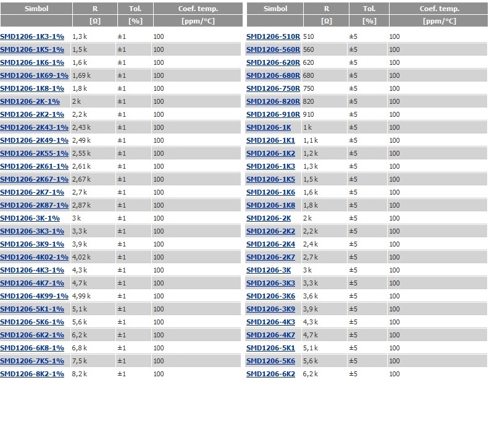The width and height of the screenshot is (489, 435).
Task: Click the right table Coef. temp. header
Action: pyautogui.click(x=439, y=9)
